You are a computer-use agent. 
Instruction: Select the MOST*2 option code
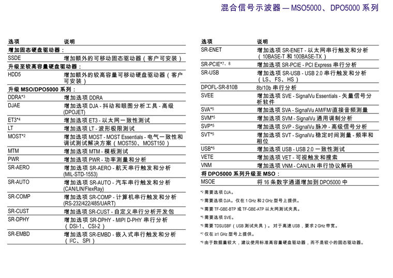pos(17,136)
